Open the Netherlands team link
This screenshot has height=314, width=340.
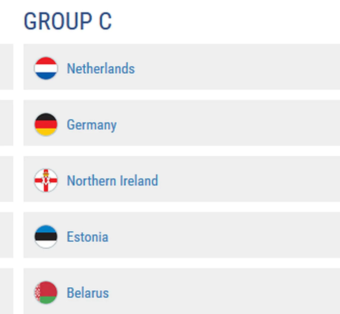pos(101,68)
